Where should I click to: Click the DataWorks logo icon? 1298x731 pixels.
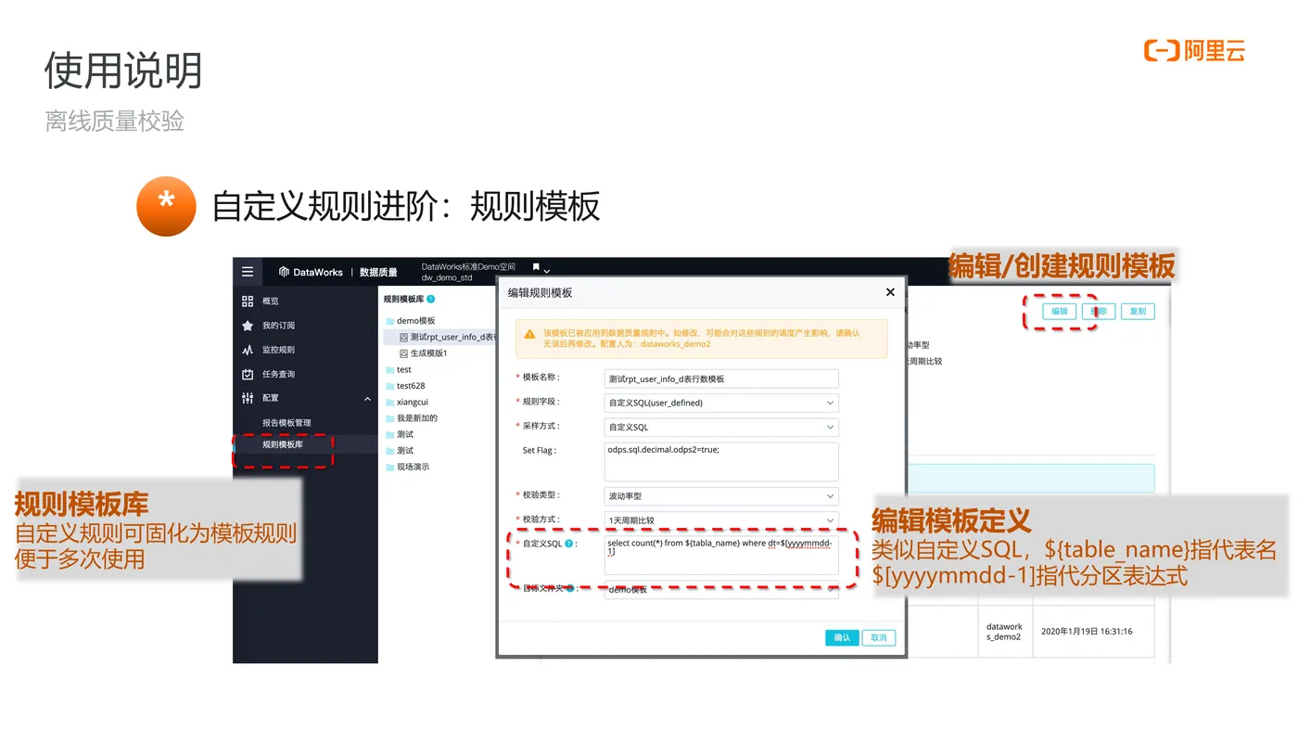284,272
